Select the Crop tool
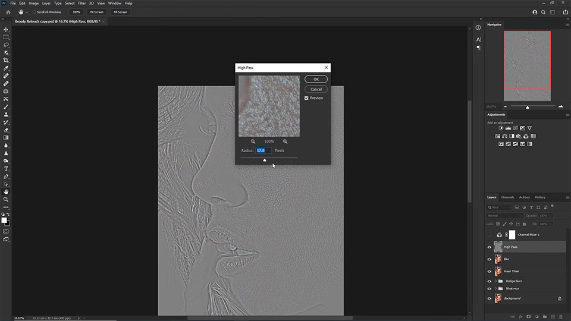Image resolution: width=571 pixels, height=321 pixels. [x=6, y=61]
